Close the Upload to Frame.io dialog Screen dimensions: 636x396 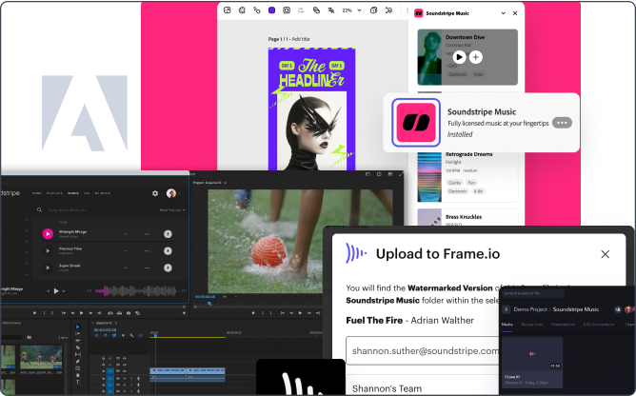tap(606, 254)
